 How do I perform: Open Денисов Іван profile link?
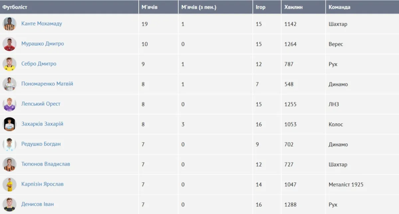(x=37, y=204)
